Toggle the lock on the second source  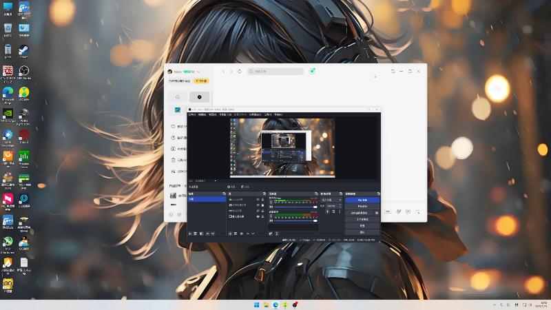coord(262,205)
